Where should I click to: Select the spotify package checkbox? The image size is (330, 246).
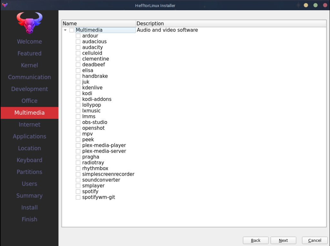pyautogui.click(x=78, y=192)
